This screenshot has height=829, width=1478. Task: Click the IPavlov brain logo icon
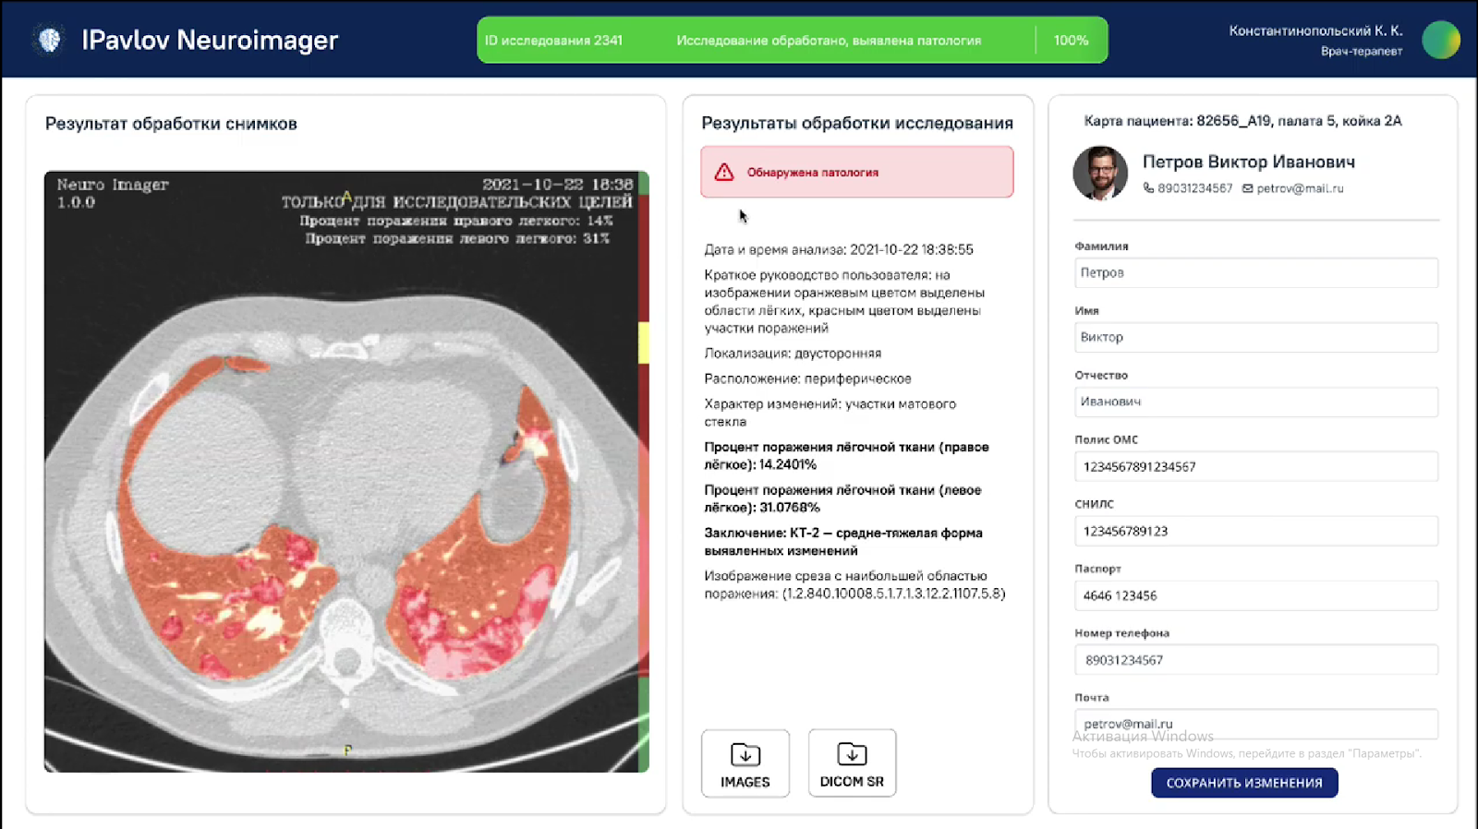pyautogui.click(x=49, y=40)
